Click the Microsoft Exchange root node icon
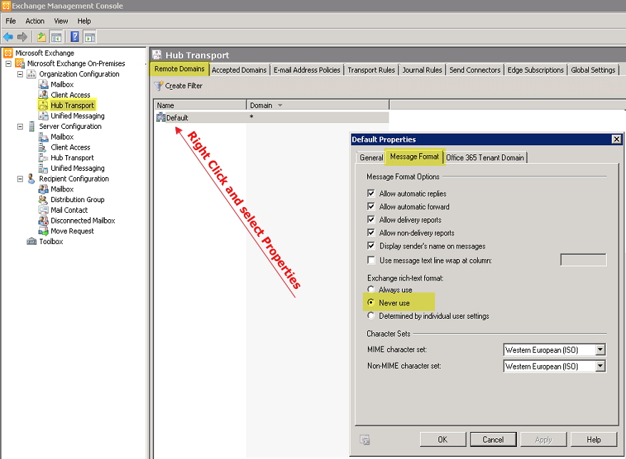The height and width of the screenshot is (459, 626). [9, 53]
